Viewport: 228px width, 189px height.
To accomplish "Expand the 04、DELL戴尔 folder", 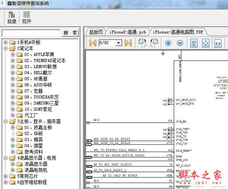I will click(13, 73).
